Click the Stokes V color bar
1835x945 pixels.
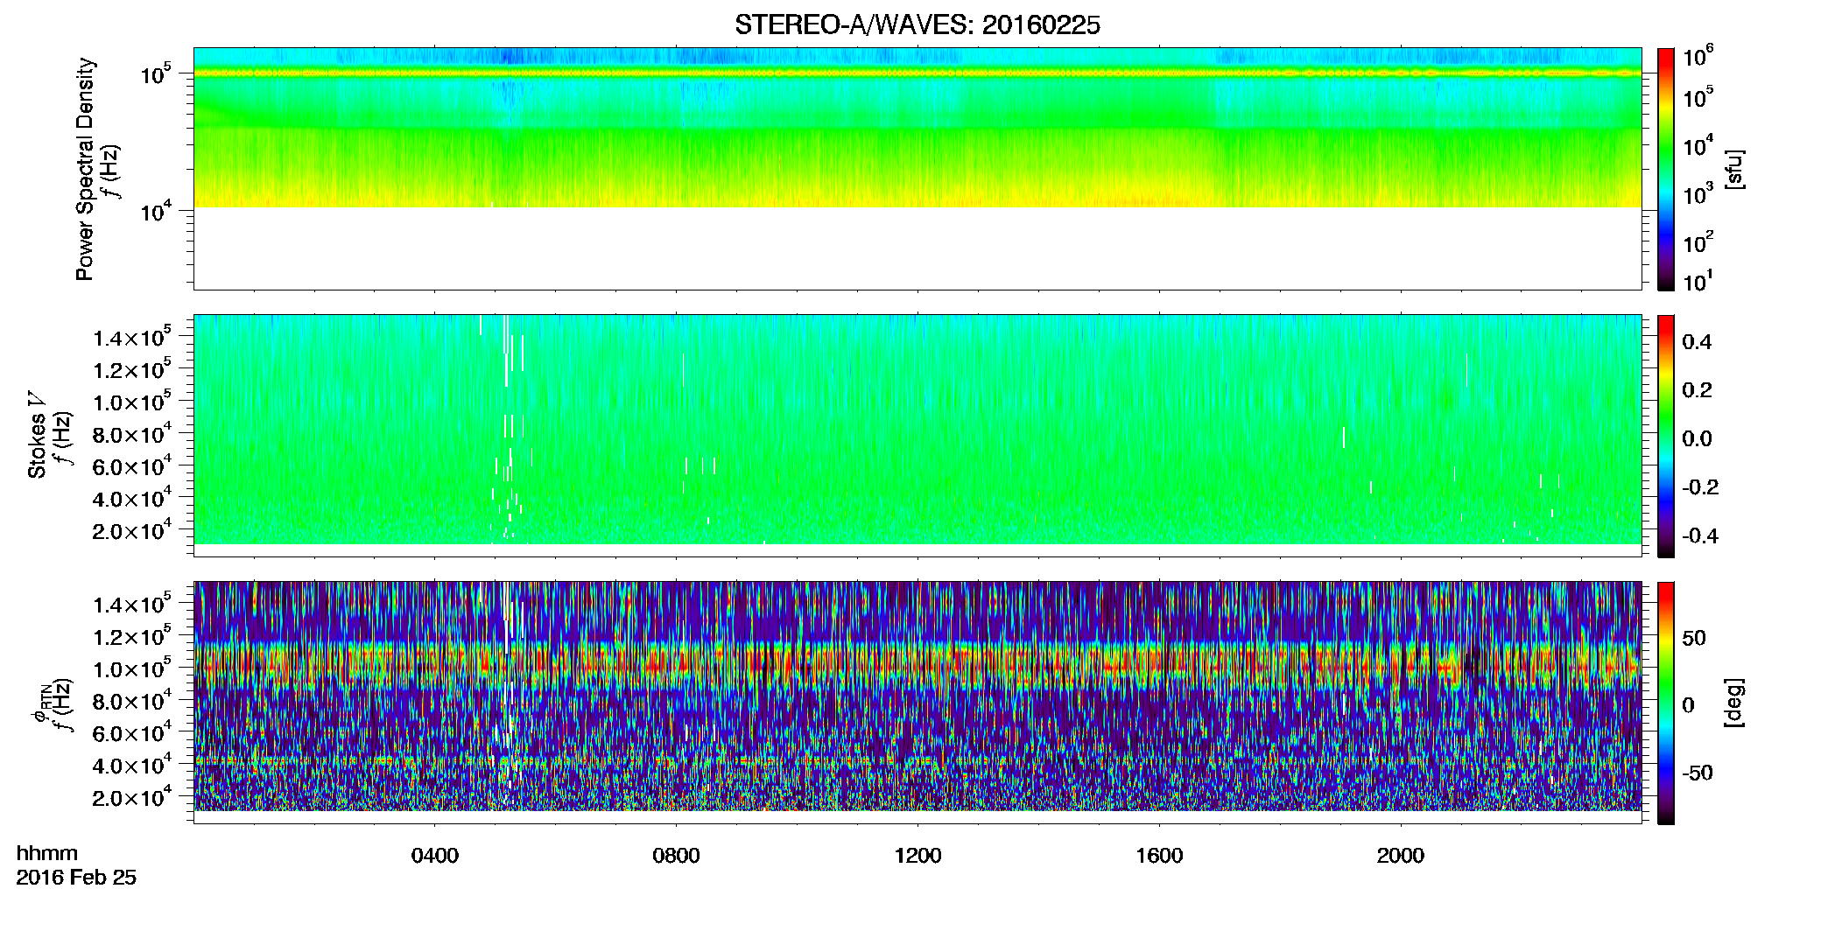(x=1666, y=436)
